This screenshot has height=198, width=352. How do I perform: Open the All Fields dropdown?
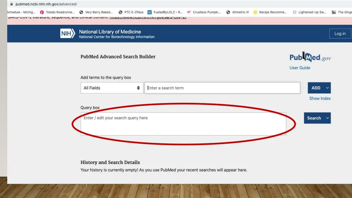pos(112,88)
